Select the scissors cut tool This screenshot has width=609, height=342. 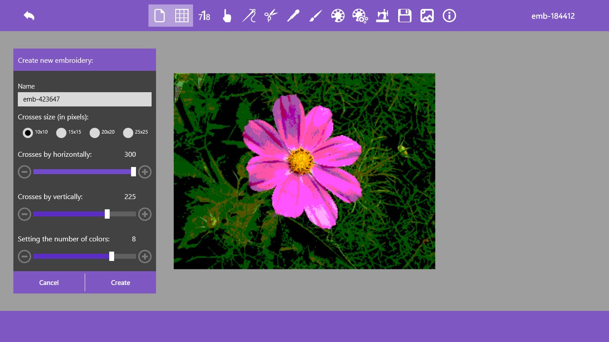point(271,16)
